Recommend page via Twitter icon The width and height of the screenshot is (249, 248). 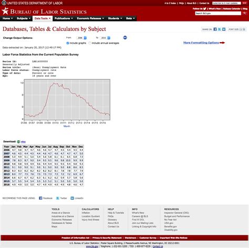tap(58, 198)
